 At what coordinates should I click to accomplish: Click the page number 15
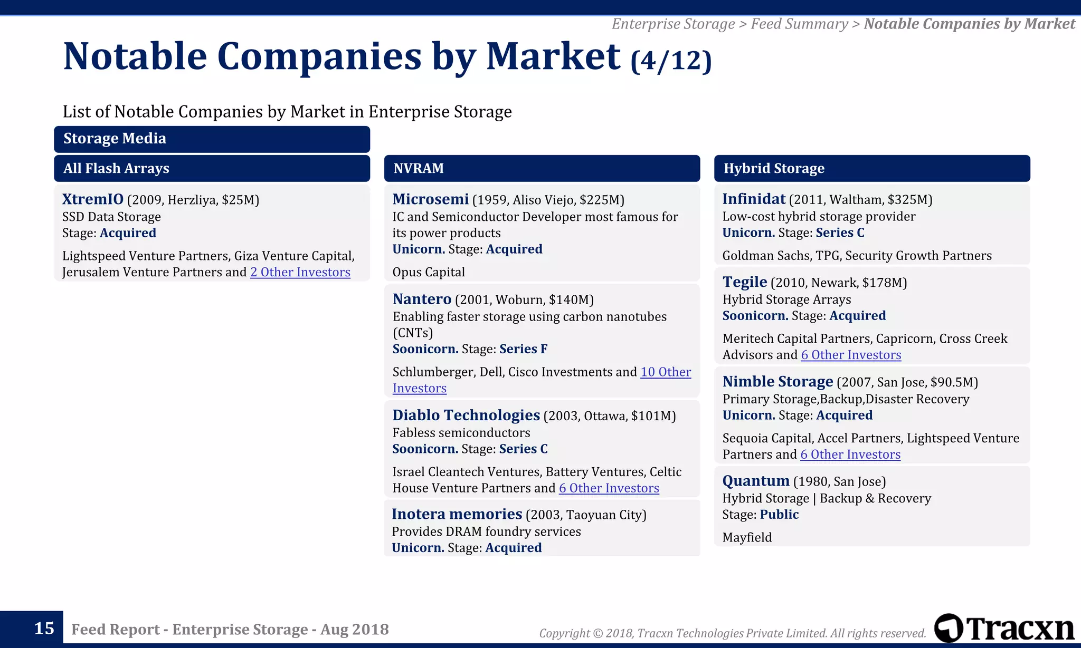click(44, 628)
